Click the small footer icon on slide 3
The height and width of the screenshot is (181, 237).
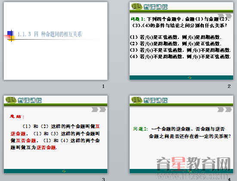(64, 171)
